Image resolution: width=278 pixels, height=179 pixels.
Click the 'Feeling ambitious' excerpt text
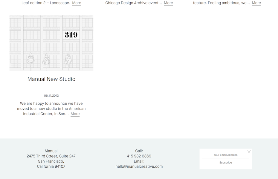pos(221,3)
